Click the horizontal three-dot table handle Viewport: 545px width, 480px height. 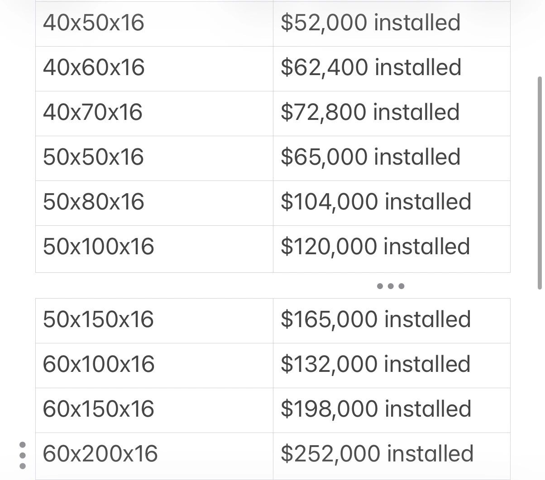390,286
